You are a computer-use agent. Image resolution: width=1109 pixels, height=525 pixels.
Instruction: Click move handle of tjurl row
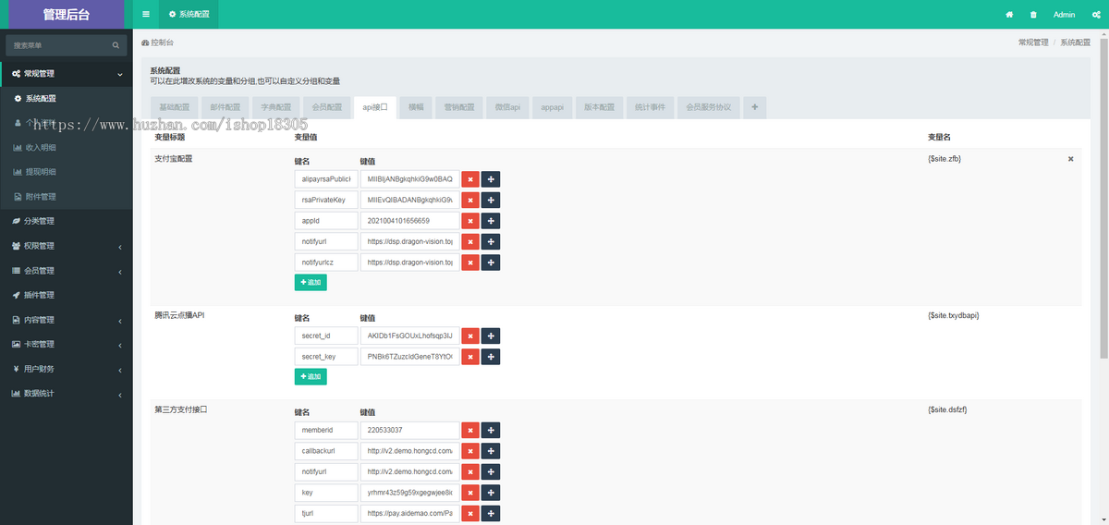[x=491, y=513]
